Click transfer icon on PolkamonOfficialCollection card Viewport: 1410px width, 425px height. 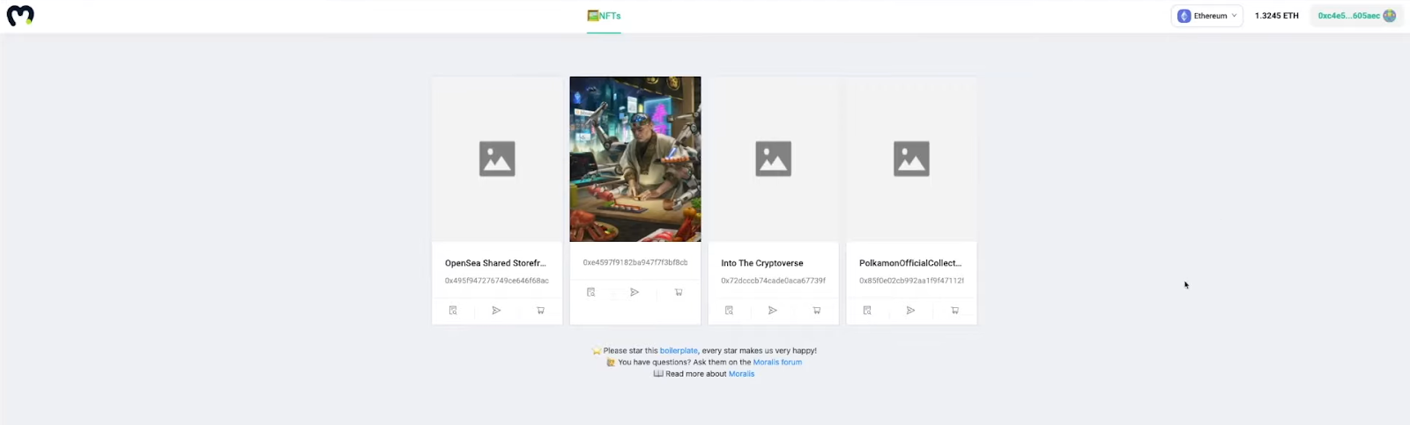click(910, 311)
